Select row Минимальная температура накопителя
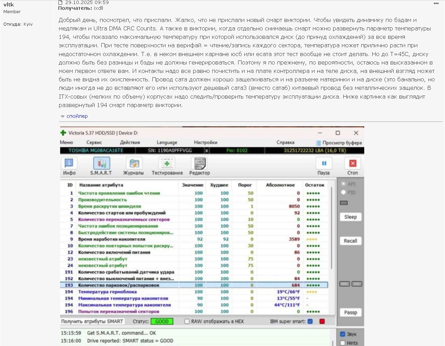The width and height of the screenshot is (445, 346). pyautogui.click(x=194, y=298)
